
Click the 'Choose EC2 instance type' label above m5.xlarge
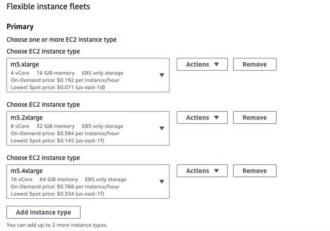coord(43,51)
